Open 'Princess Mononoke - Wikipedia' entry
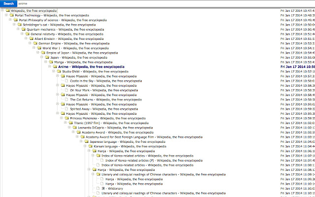Viewport: 315px width, 197px height. click(x=108, y=118)
